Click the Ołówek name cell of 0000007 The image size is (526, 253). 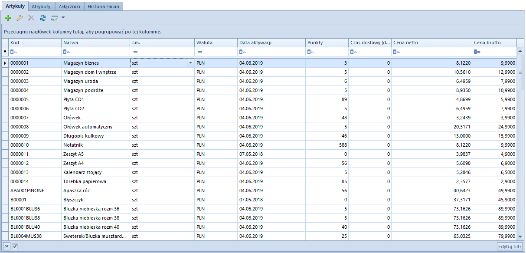coord(95,118)
